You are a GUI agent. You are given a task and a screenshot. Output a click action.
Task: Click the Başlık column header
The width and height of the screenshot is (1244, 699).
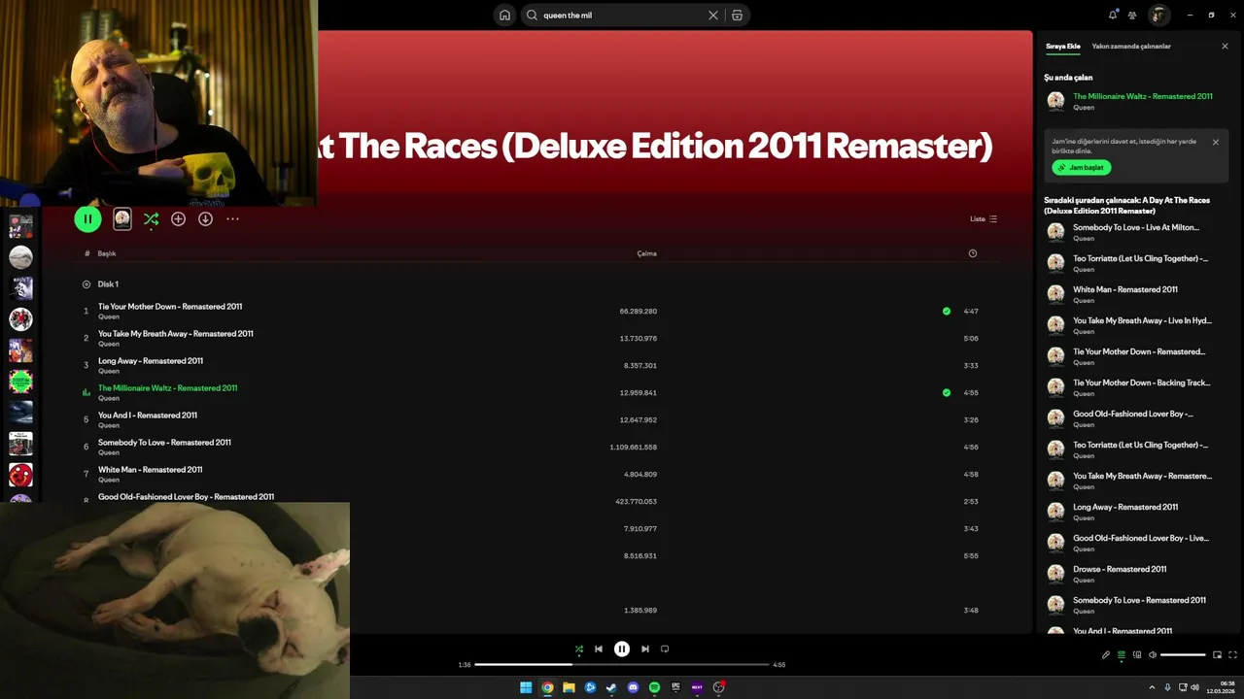pos(107,253)
